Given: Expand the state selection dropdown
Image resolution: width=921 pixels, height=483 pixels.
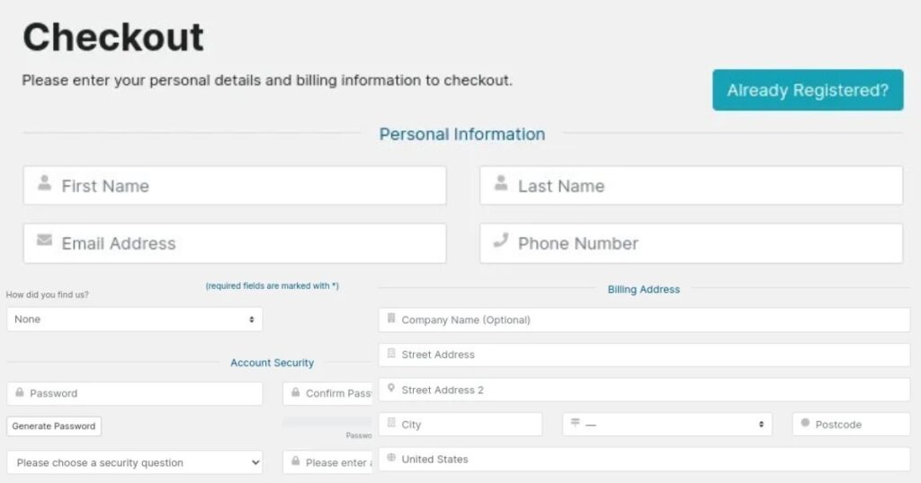Looking at the screenshot, I should pos(666,425).
